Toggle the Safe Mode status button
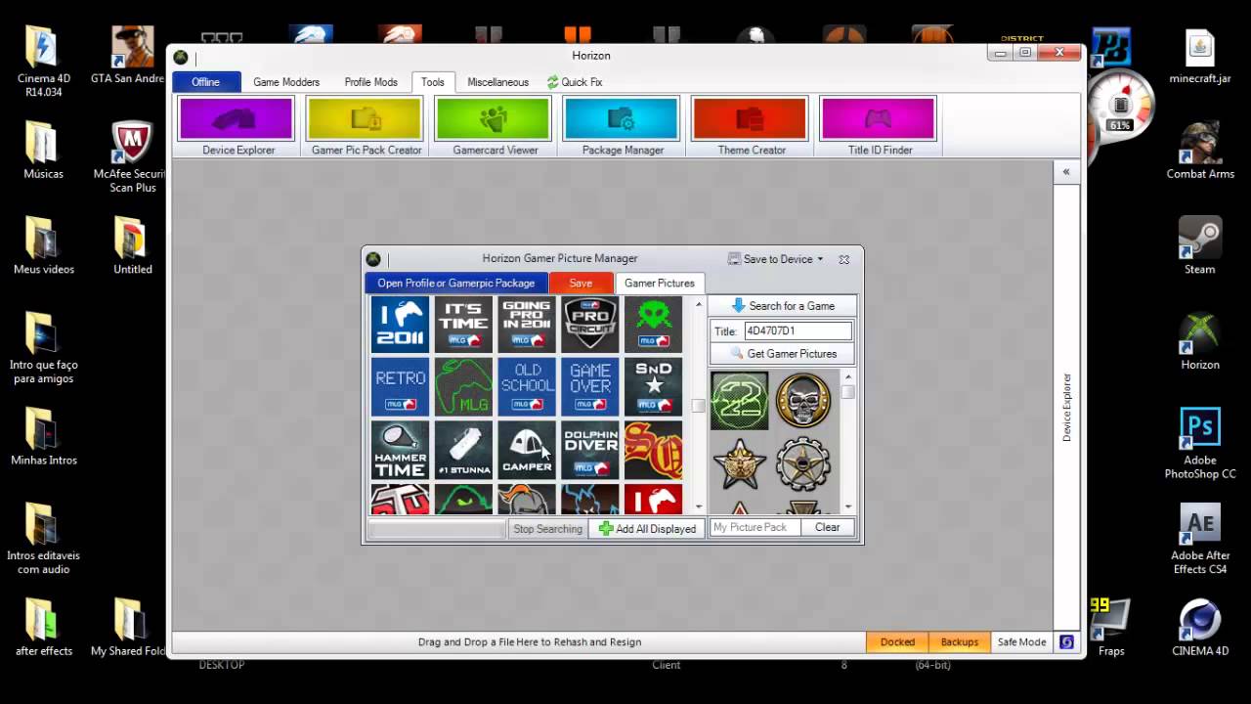 [1021, 642]
